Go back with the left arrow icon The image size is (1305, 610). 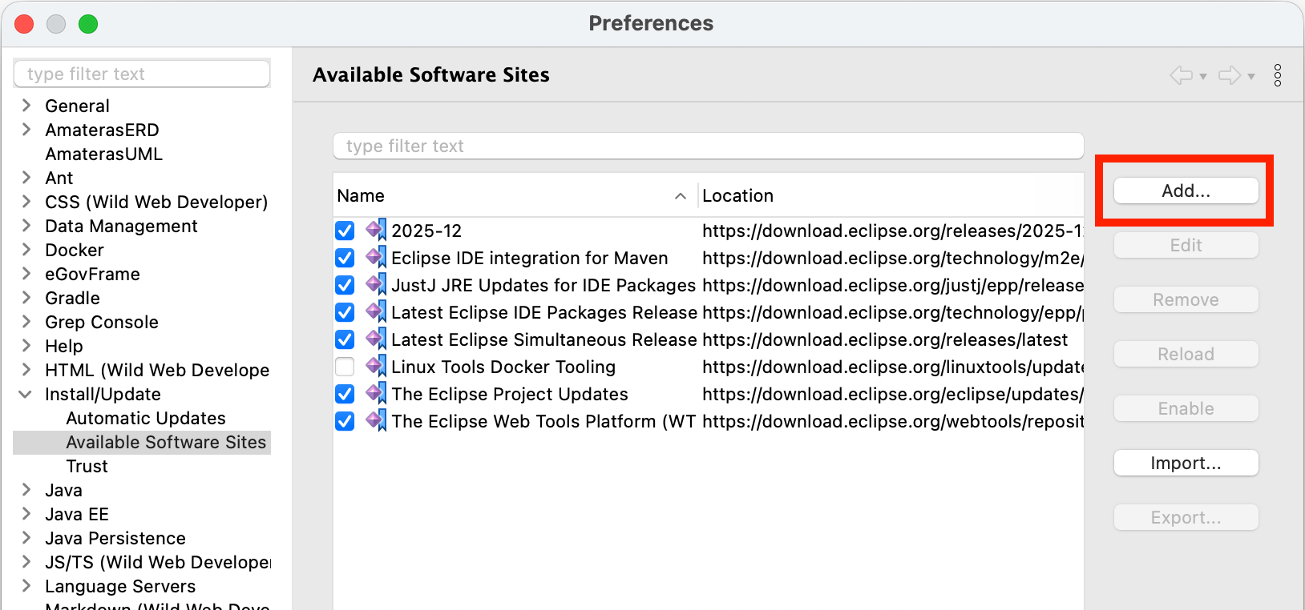point(1181,75)
